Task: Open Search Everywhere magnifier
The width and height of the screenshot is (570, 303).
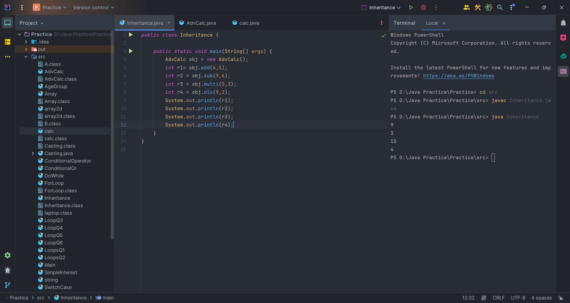Action: coord(500,8)
